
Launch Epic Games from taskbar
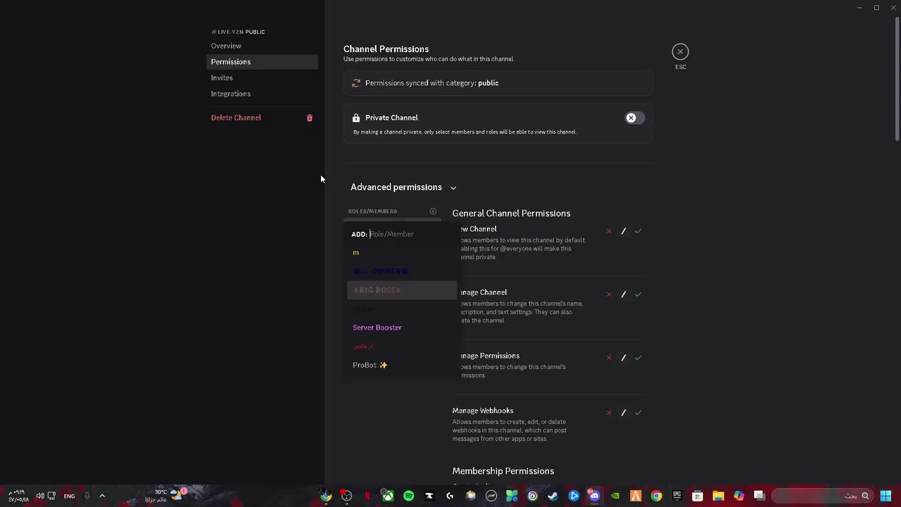coord(677,496)
